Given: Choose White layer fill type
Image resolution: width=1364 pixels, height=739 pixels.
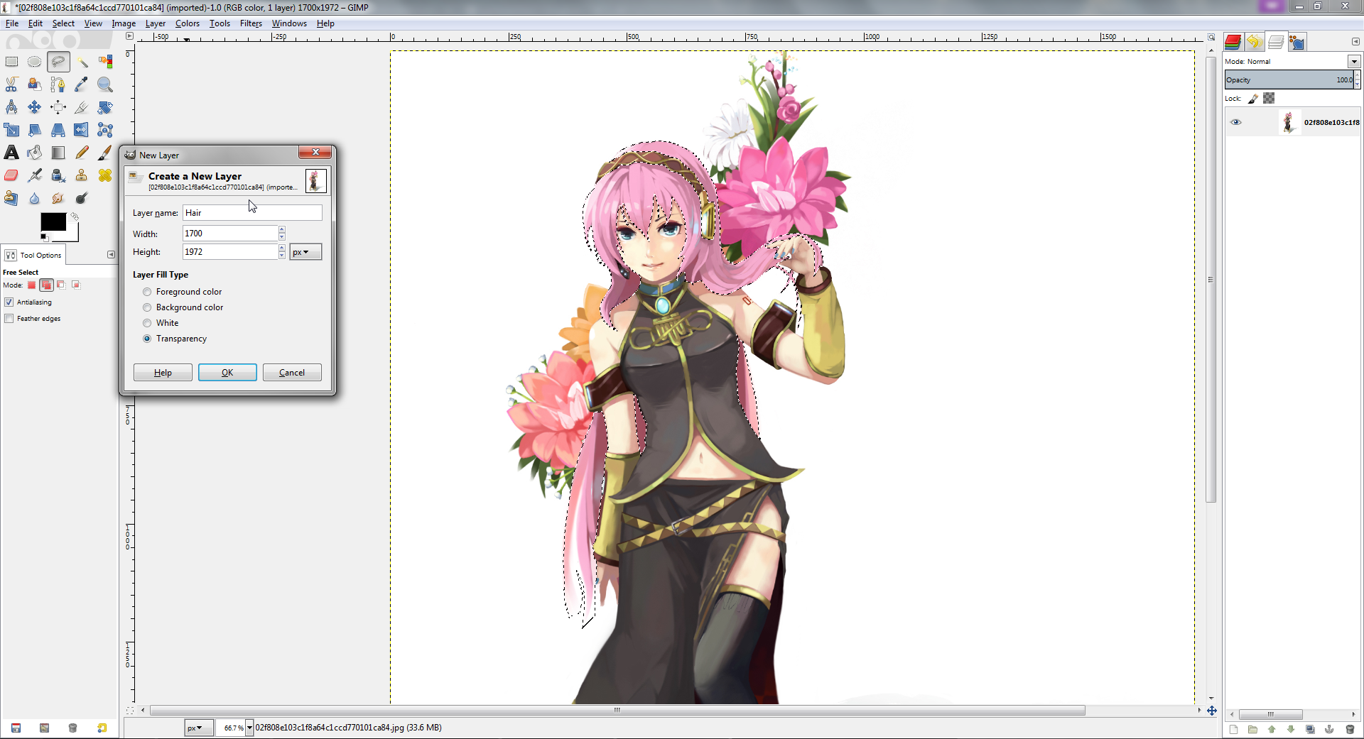Looking at the screenshot, I should pos(147,323).
